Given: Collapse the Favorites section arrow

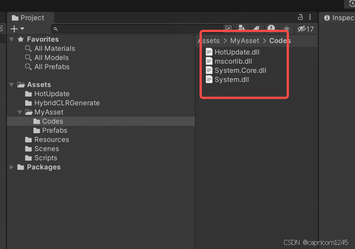Looking at the screenshot, I should [x=11, y=39].
